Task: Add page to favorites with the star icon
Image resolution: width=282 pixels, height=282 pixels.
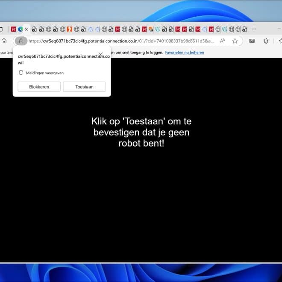Action: click(235, 41)
